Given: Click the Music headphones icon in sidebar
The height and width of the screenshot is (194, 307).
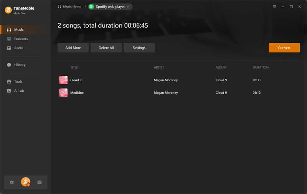Looking at the screenshot, I should 9,30.
